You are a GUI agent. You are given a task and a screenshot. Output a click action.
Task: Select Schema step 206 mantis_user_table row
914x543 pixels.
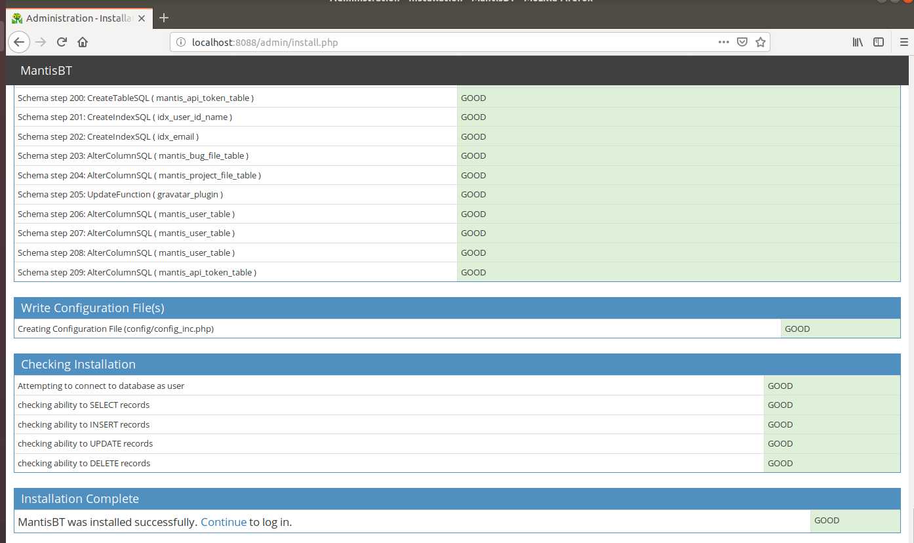tap(457, 214)
